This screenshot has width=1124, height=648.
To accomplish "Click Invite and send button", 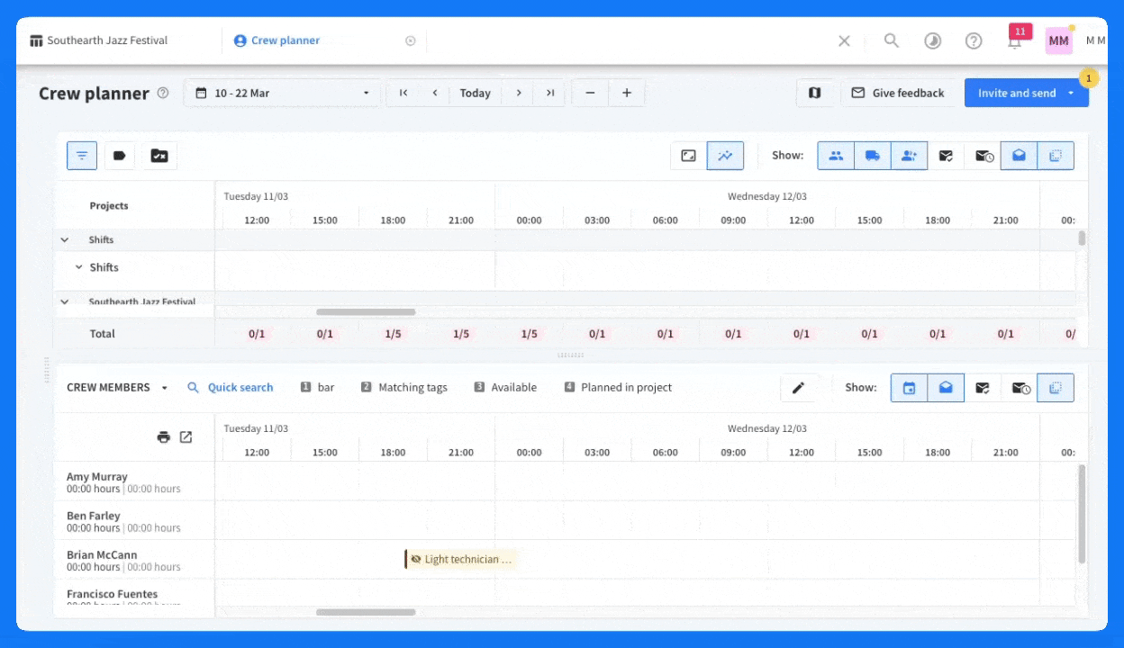I will pos(1017,93).
